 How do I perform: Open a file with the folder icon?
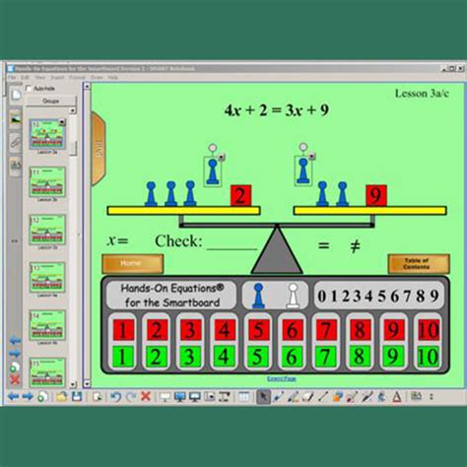[x=61, y=397]
